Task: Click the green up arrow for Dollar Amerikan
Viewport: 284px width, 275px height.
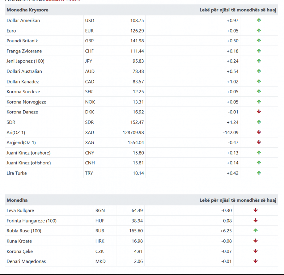Action: point(259,20)
